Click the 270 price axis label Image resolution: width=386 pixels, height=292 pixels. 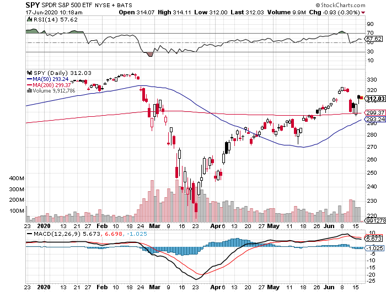[372, 147]
